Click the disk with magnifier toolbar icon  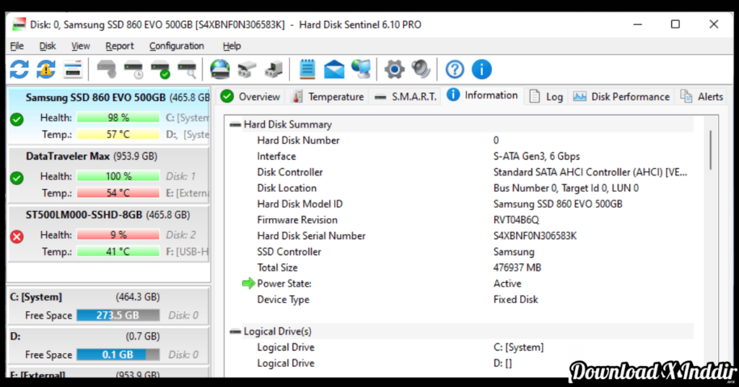click(187, 70)
